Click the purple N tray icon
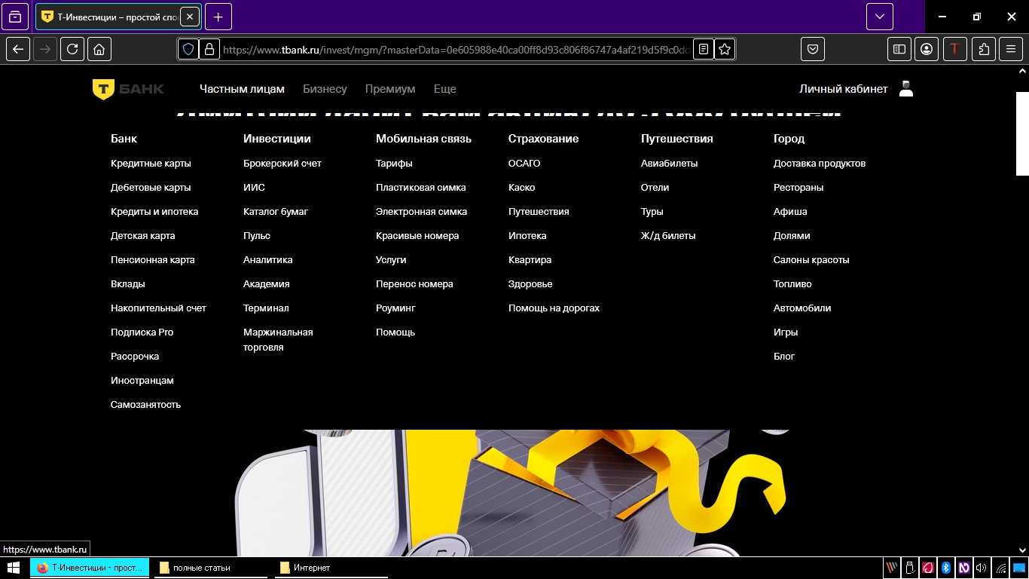The image size is (1029, 579). click(x=964, y=568)
